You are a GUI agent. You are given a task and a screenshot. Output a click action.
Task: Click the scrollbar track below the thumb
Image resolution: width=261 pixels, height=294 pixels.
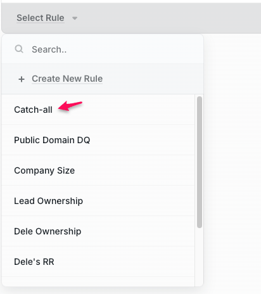click(200, 257)
